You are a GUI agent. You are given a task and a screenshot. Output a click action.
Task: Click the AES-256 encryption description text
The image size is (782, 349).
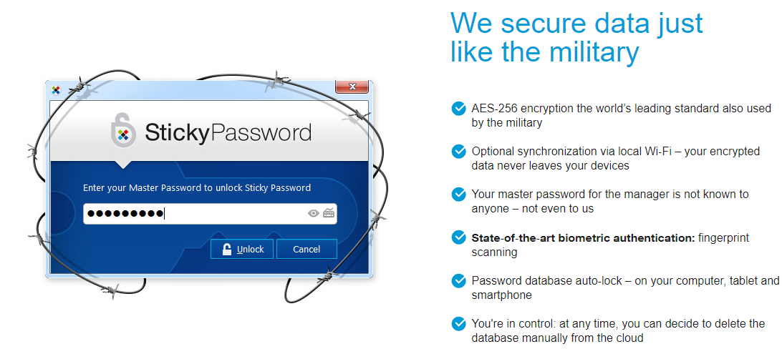(622, 115)
